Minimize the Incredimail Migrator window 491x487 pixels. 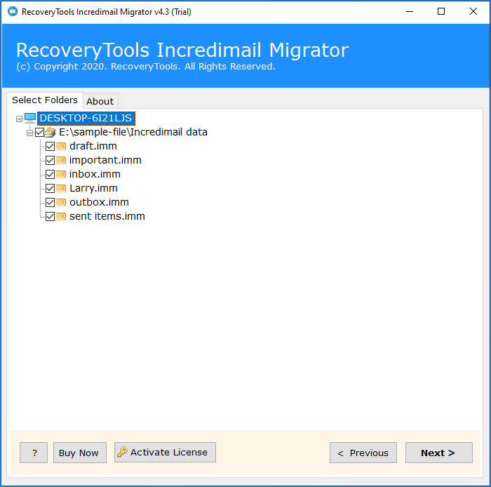[410, 12]
